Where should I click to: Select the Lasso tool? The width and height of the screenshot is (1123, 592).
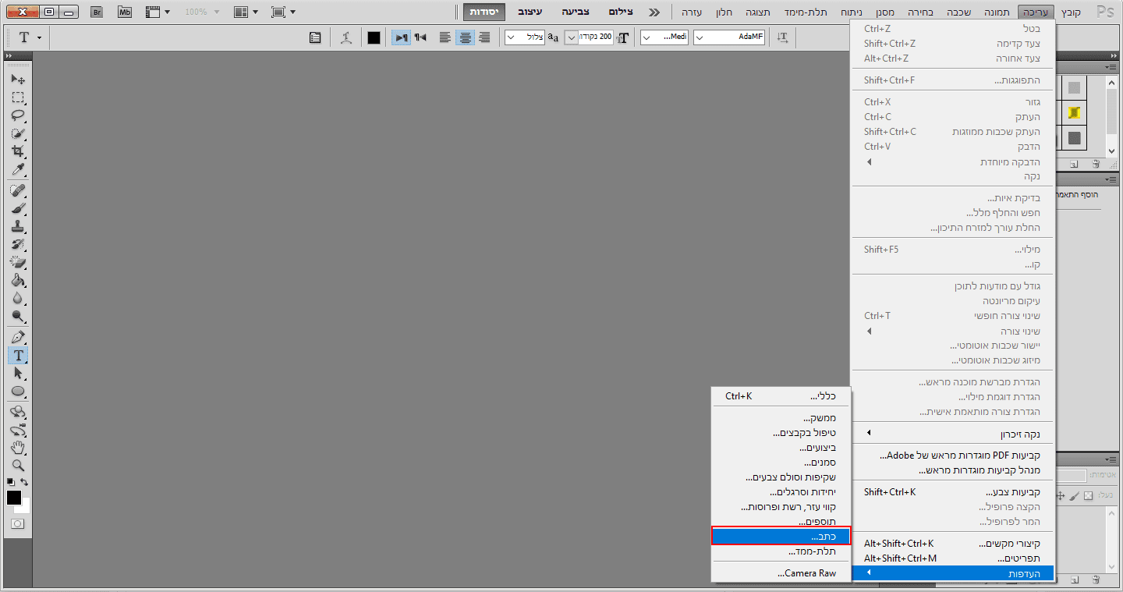(18, 115)
